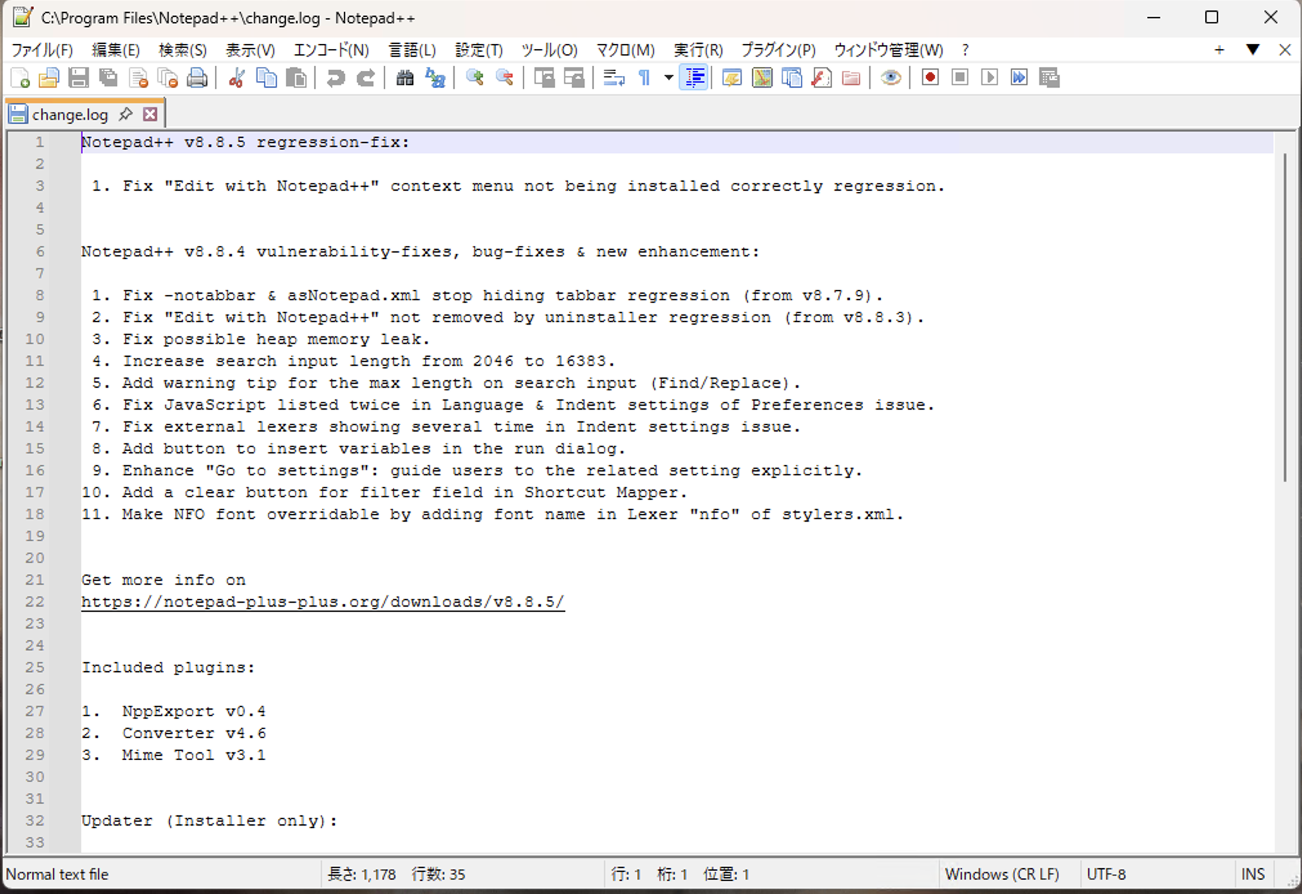Toggle the indent guide toolbar button
The width and height of the screenshot is (1302, 894).
click(694, 78)
